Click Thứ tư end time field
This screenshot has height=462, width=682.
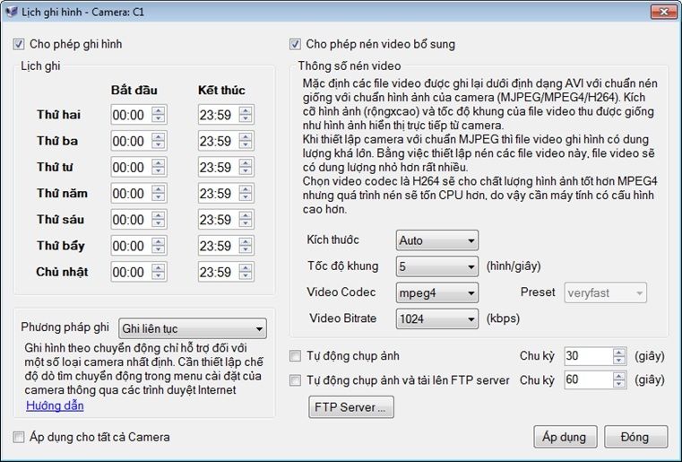tap(226, 167)
